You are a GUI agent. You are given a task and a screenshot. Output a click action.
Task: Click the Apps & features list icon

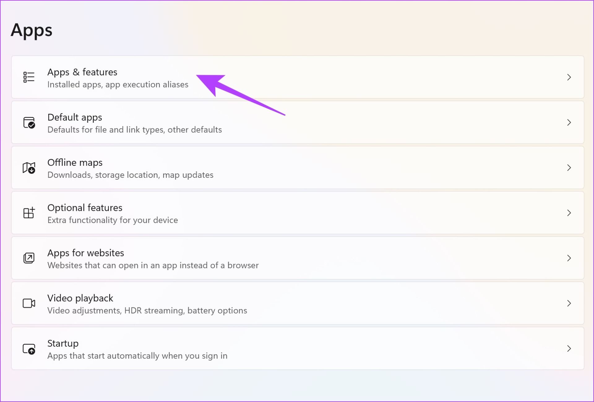click(x=29, y=77)
